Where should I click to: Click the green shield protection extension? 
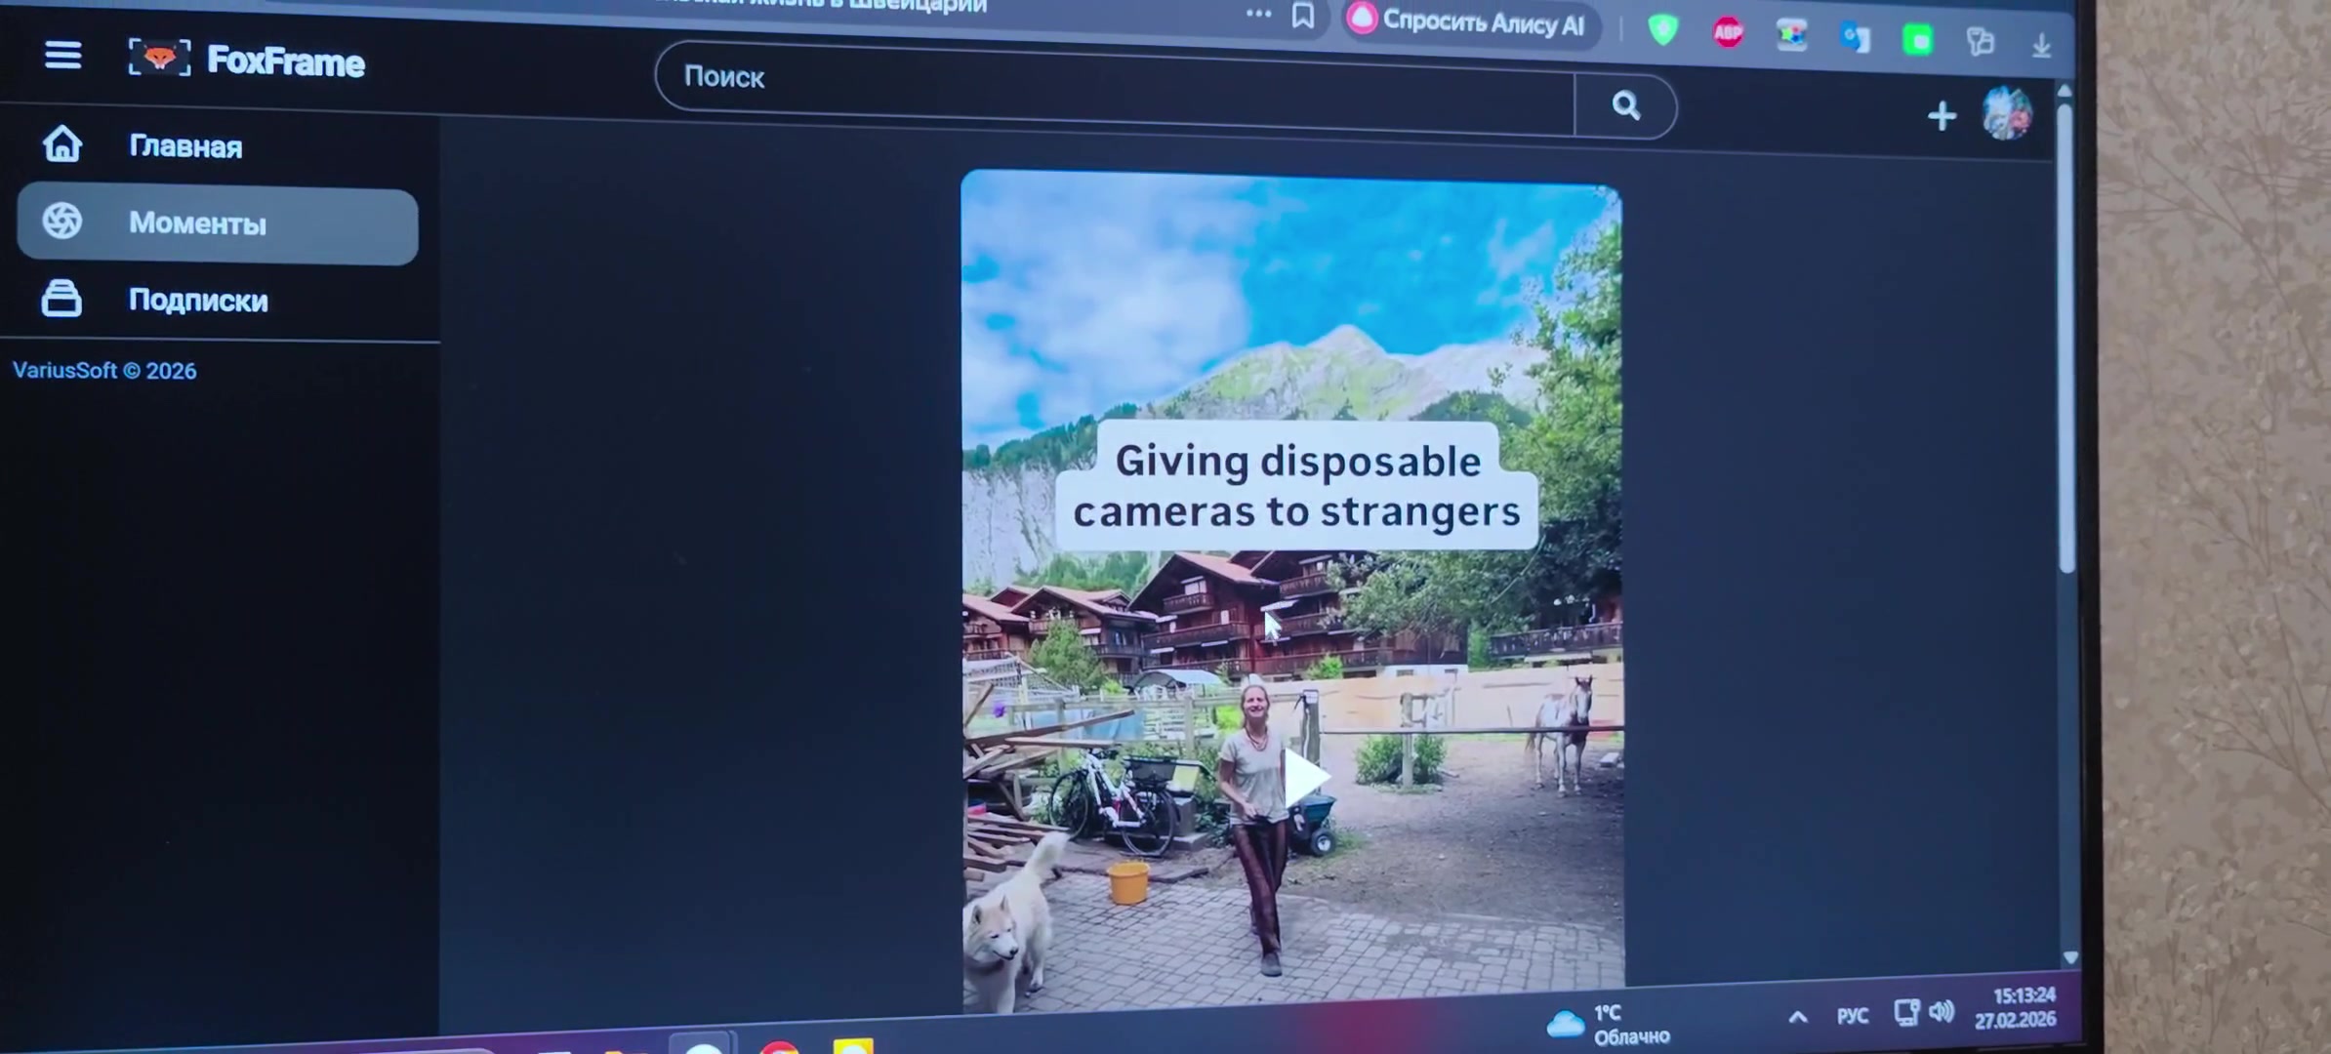coord(1662,29)
